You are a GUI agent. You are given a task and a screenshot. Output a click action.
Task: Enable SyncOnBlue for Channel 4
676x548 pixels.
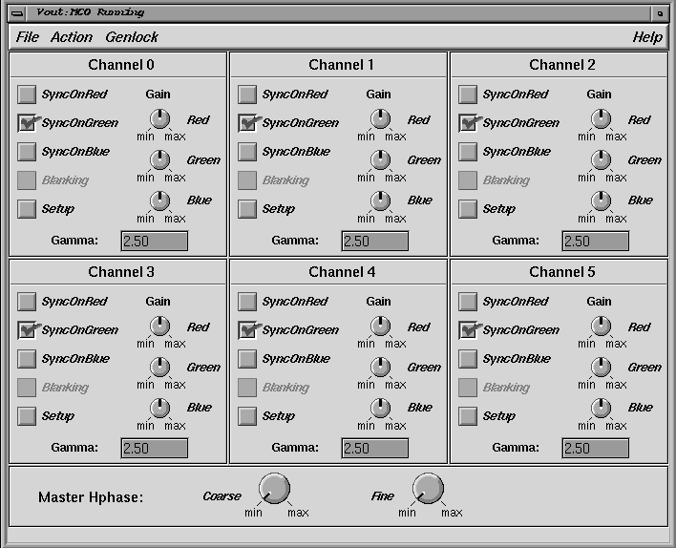[x=247, y=359]
